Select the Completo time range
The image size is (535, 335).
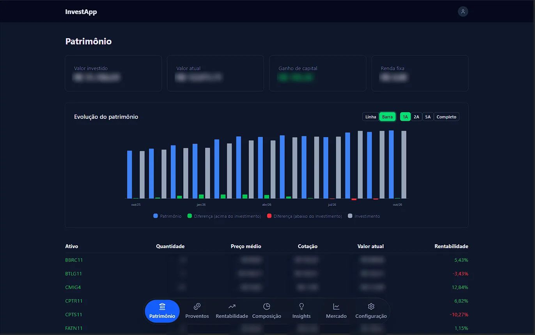click(446, 117)
